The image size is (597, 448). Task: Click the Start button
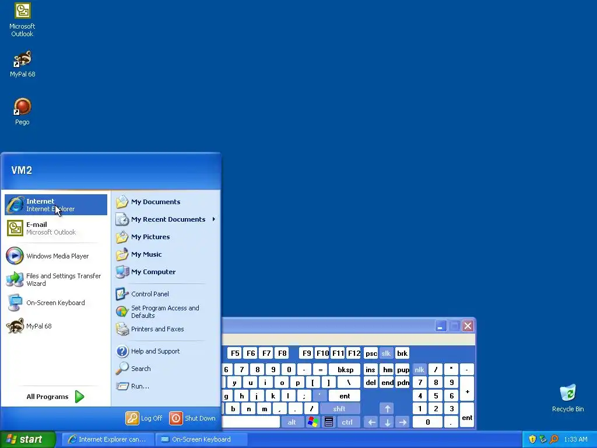28,439
